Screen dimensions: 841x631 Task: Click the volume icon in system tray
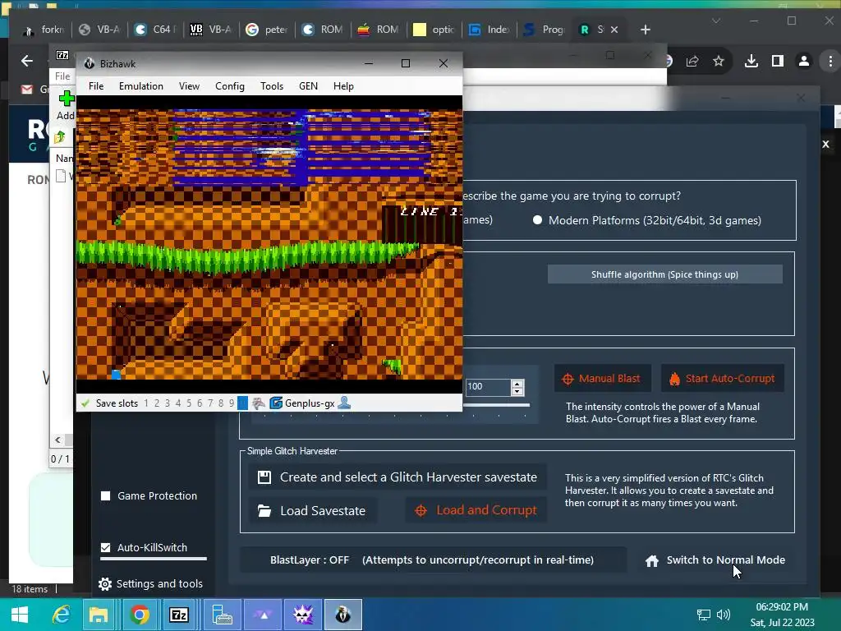point(724,615)
